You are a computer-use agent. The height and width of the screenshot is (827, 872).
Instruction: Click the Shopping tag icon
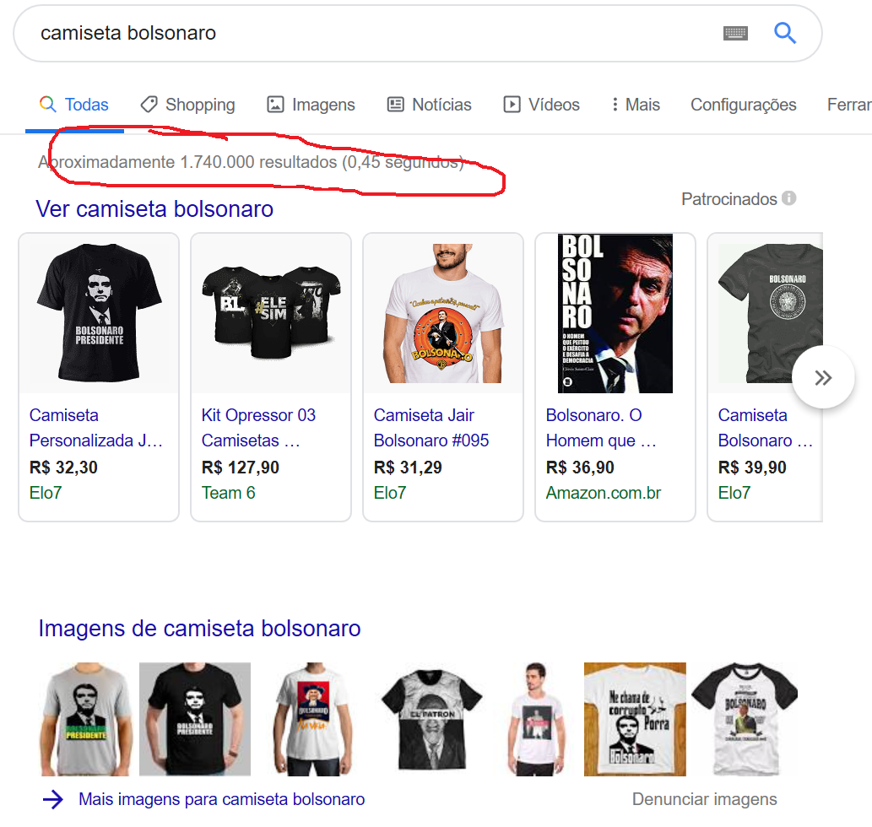tap(149, 105)
